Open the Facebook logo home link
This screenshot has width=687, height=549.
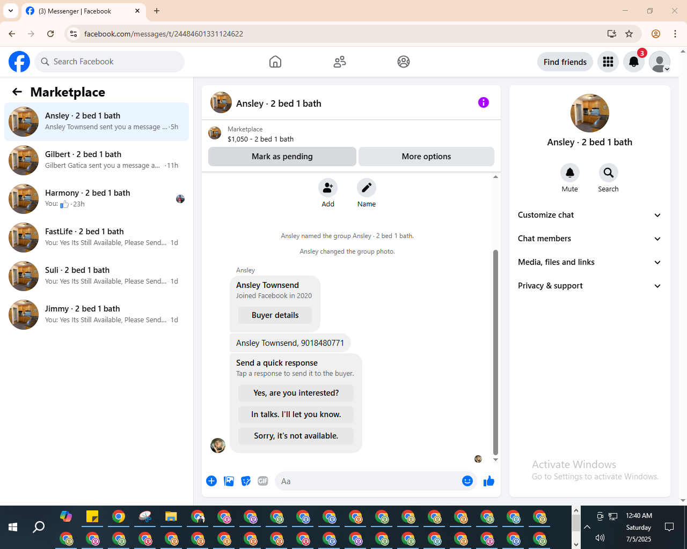19,62
